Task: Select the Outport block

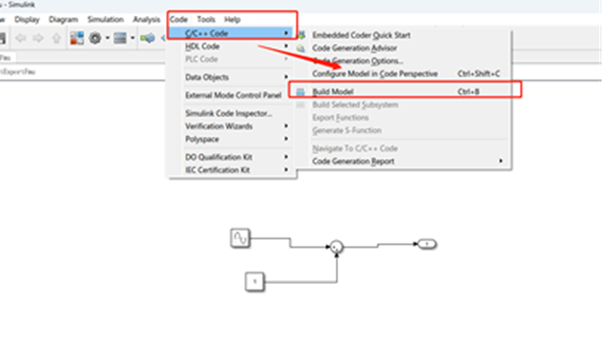Action: [427, 244]
